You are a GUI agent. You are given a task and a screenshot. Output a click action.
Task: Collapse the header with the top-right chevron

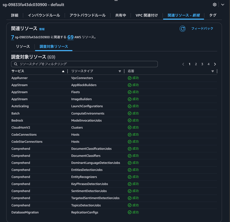(x=223, y=5)
